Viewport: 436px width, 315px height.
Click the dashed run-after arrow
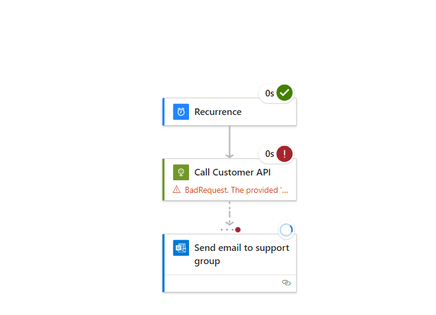230,213
